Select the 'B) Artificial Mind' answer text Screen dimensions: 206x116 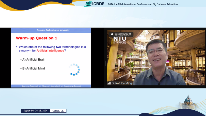(x=33, y=69)
